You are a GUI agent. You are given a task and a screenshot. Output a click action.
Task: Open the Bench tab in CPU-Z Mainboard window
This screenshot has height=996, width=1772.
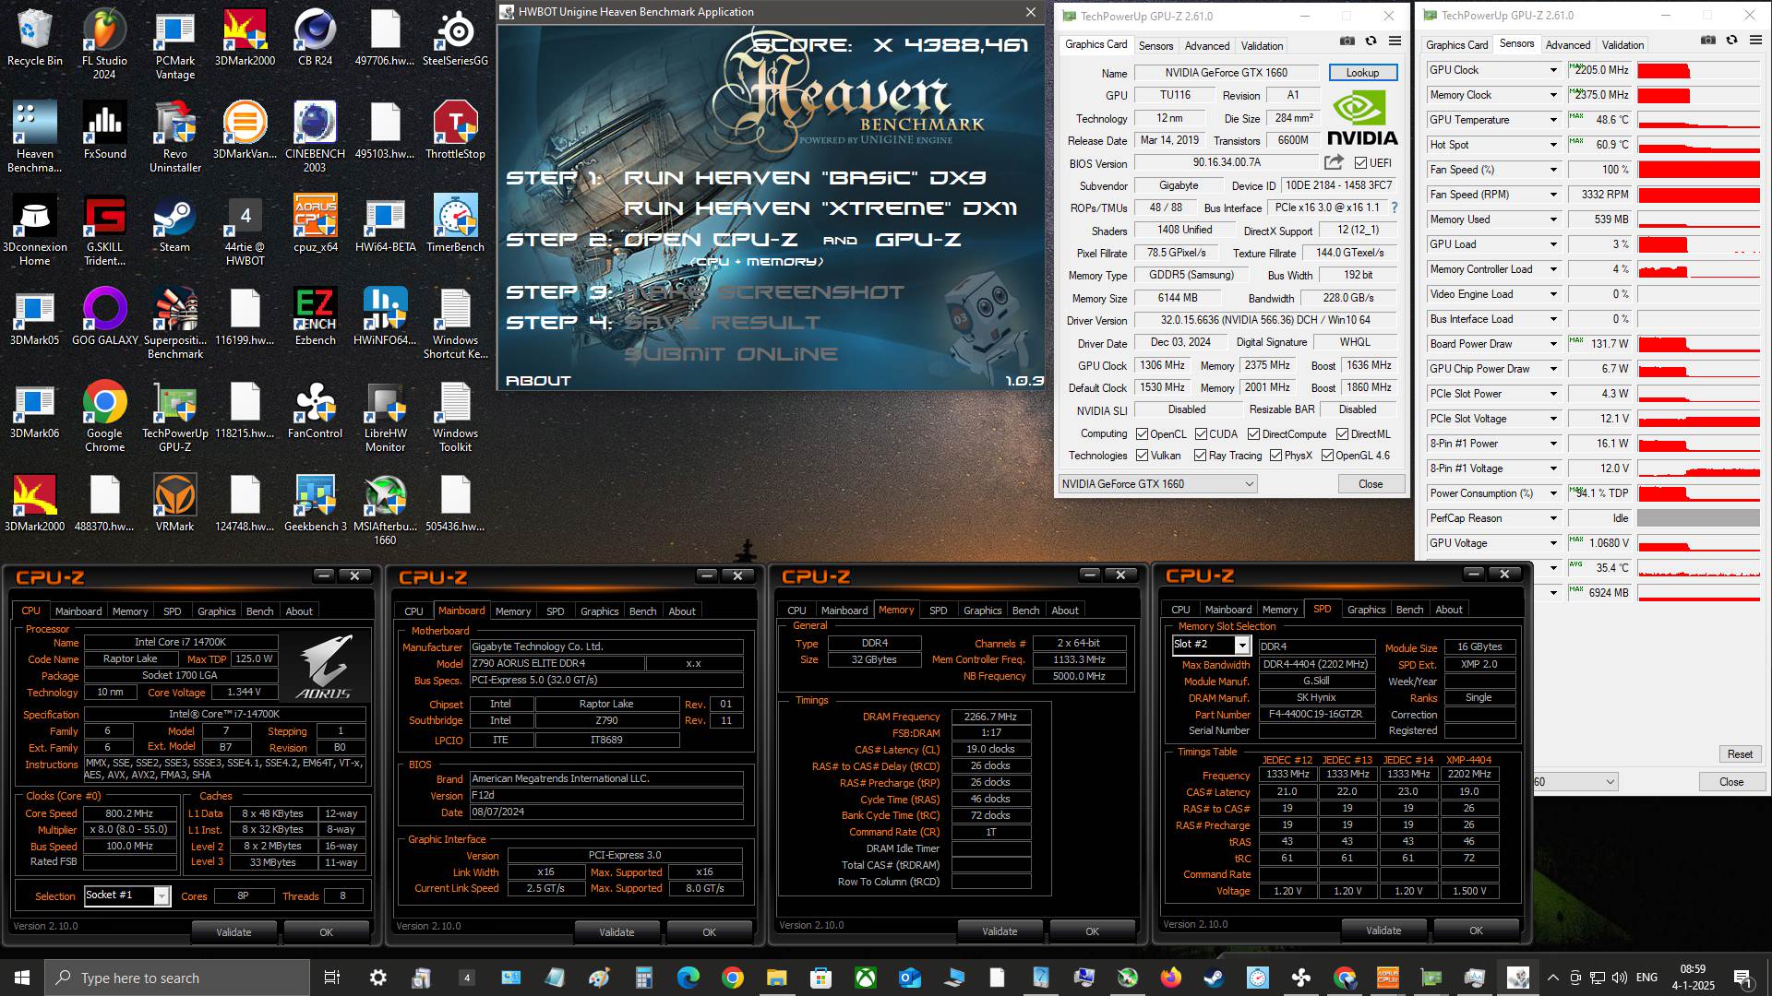pyautogui.click(x=642, y=611)
